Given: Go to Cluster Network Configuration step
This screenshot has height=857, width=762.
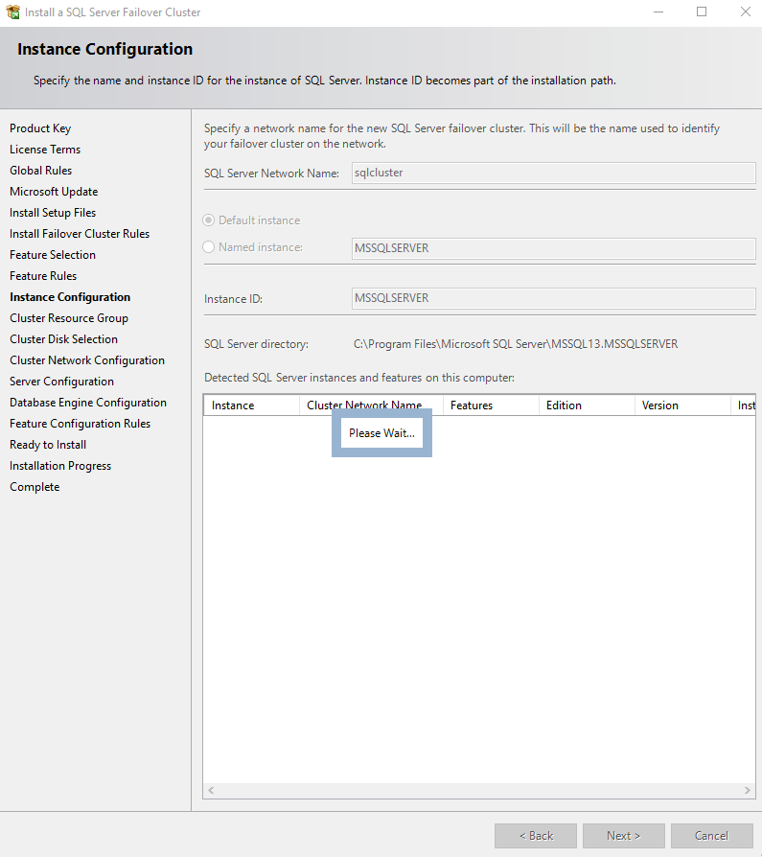Looking at the screenshot, I should [87, 360].
